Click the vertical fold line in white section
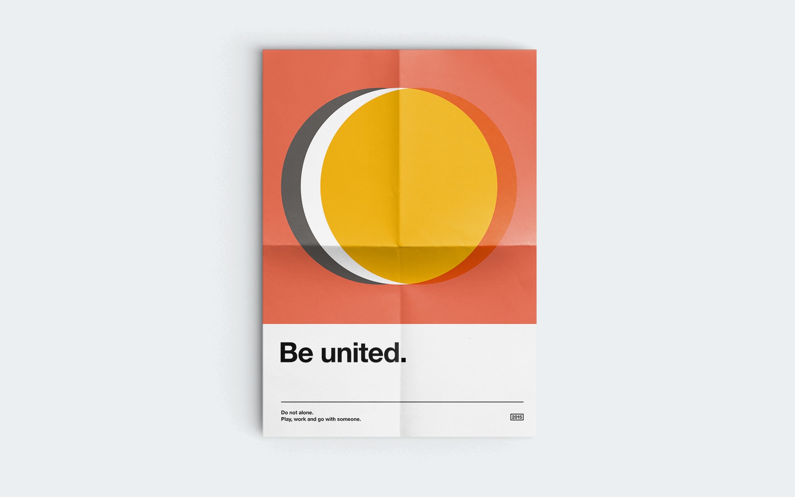This screenshot has width=795, height=497. pos(401,380)
